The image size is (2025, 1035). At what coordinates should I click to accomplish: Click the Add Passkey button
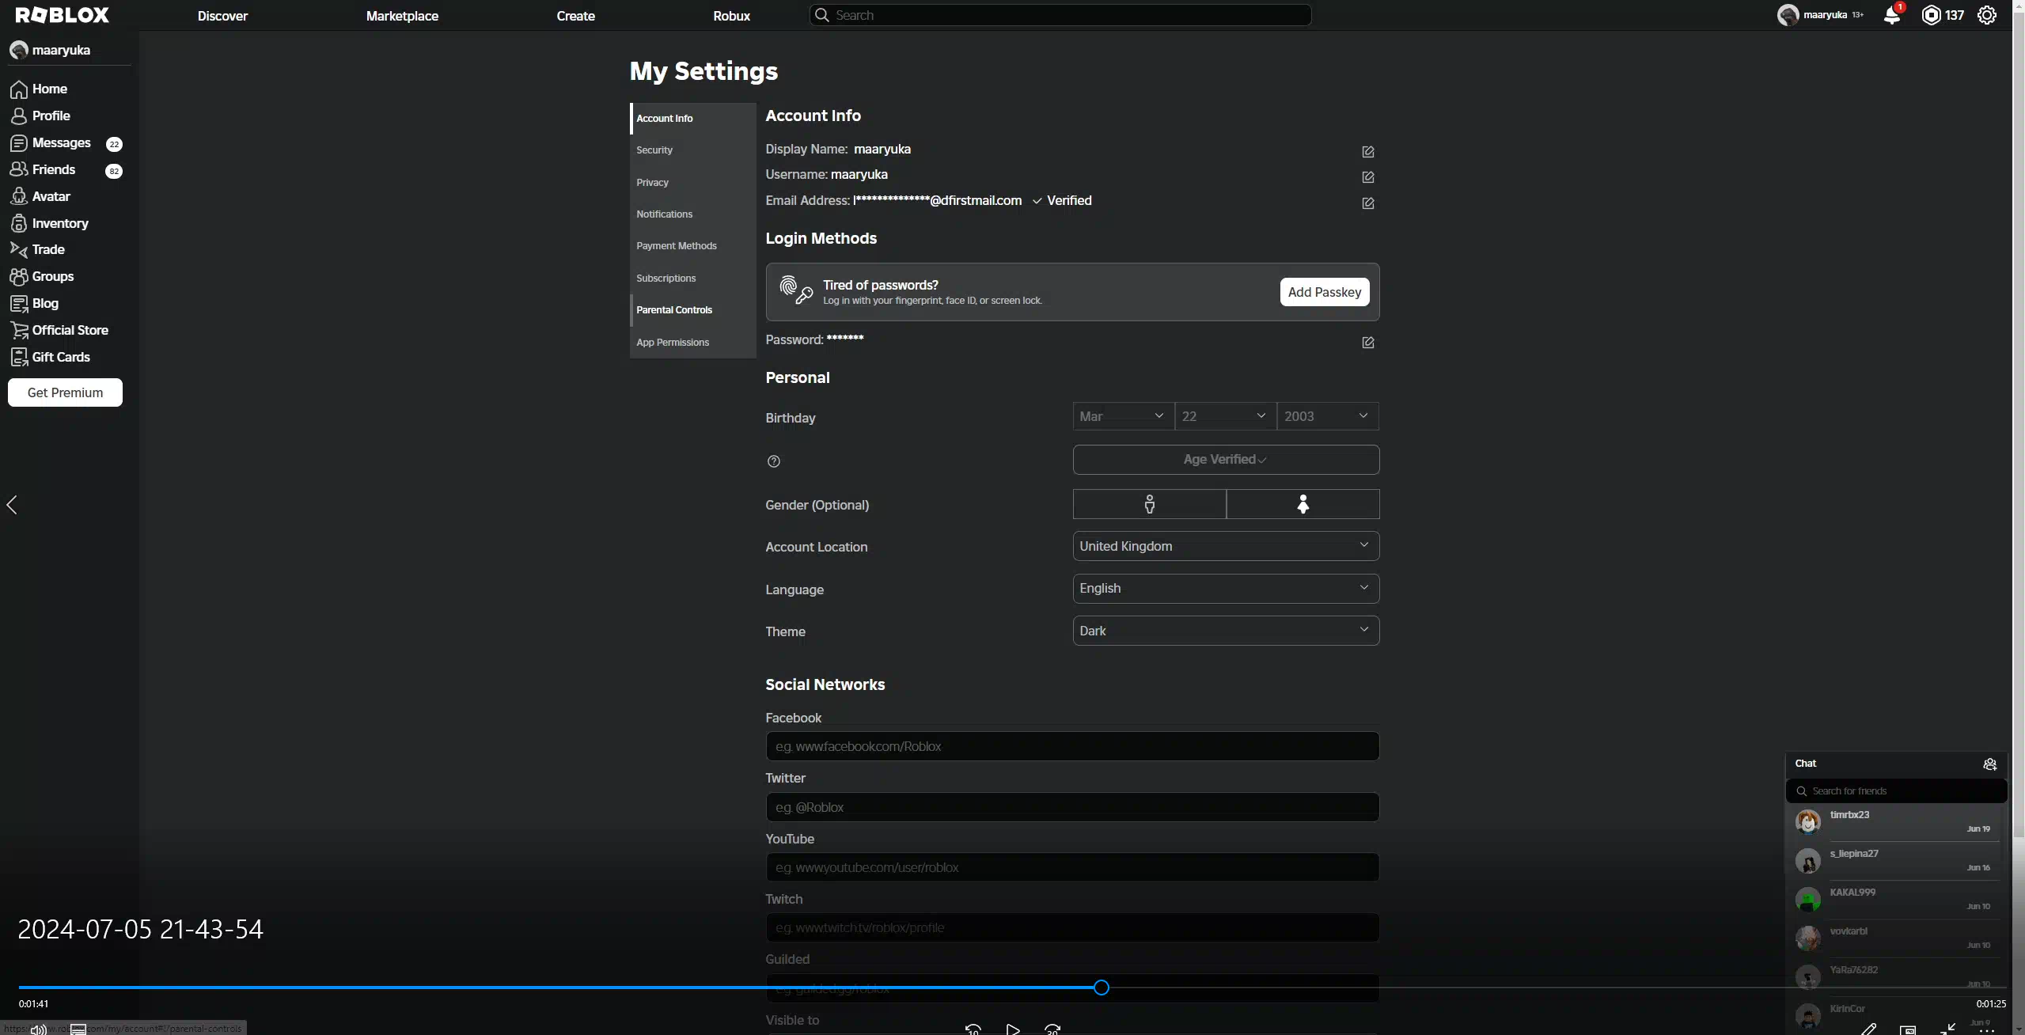tap(1324, 292)
